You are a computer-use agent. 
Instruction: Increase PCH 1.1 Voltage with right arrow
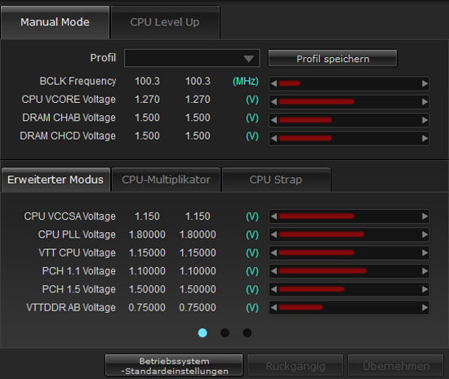click(425, 271)
